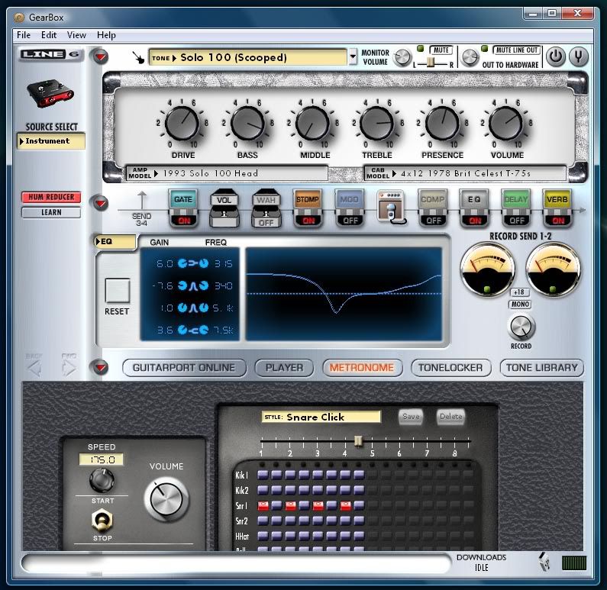Open the EQ effect type selector
This screenshot has width=607, height=590.
pyautogui.click(x=115, y=242)
